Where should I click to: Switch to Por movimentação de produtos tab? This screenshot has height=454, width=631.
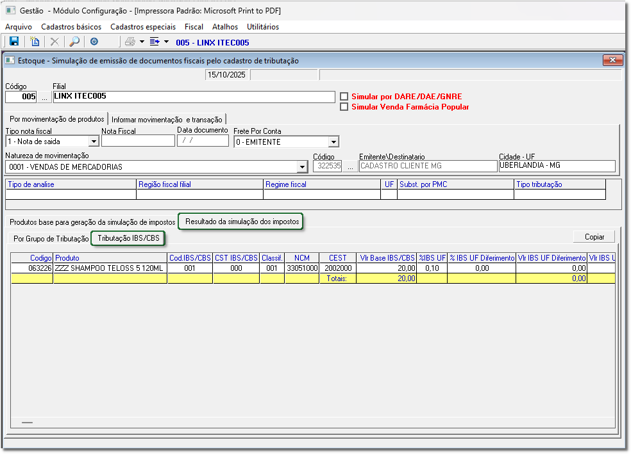56,119
